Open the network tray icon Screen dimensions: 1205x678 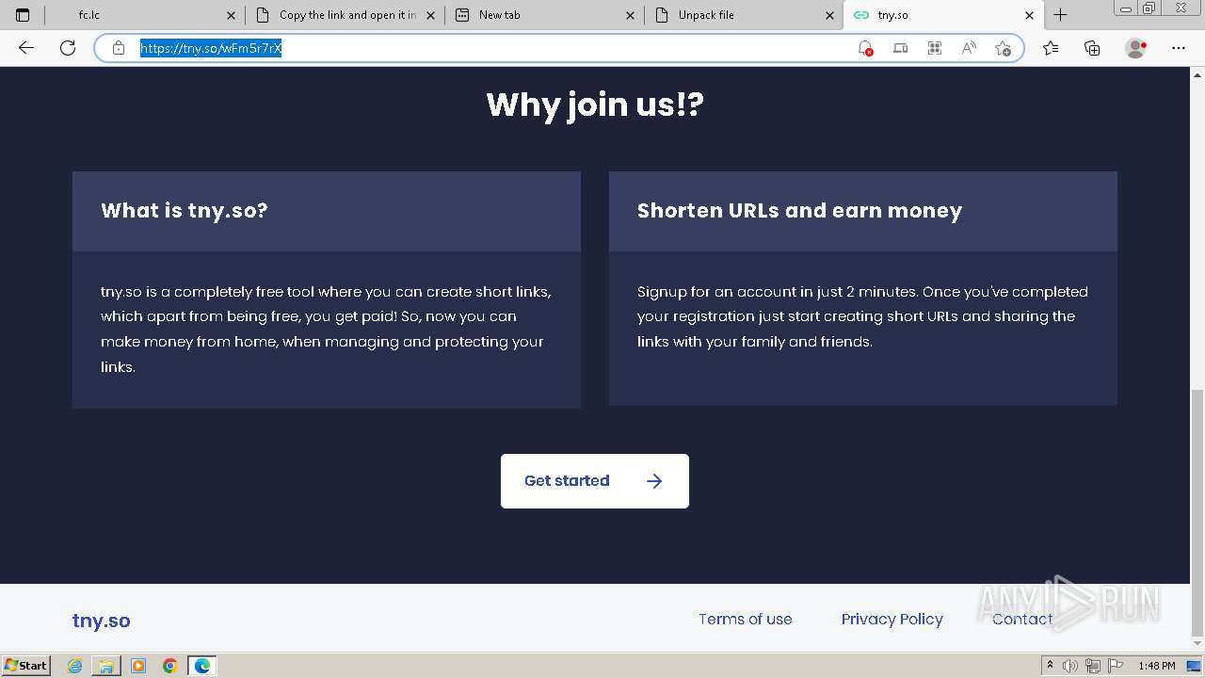point(1093,666)
